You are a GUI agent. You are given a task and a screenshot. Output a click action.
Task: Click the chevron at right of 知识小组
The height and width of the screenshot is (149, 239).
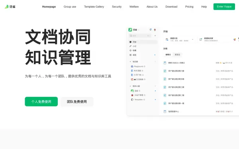point(155,86)
